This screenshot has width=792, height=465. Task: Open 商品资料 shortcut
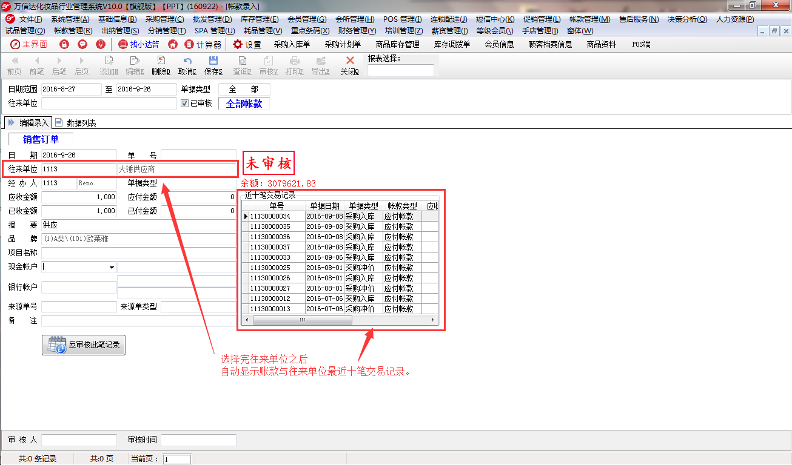[x=601, y=44]
